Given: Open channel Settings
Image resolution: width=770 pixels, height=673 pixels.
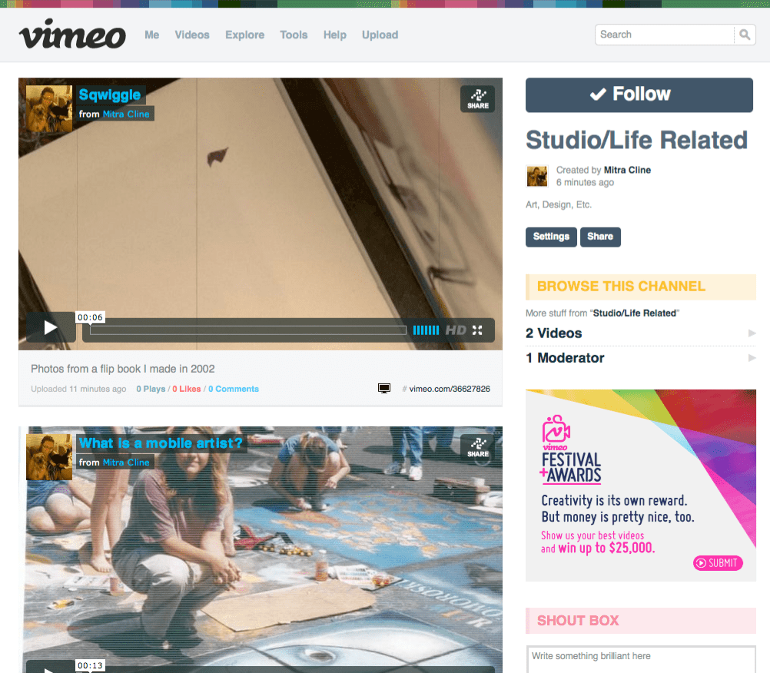Looking at the screenshot, I should (x=551, y=237).
